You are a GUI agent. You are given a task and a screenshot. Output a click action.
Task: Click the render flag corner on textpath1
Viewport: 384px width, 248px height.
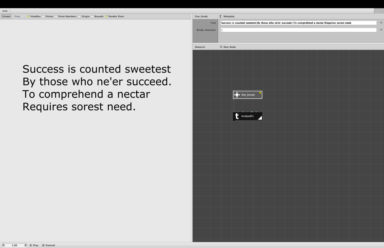[x=260, y=118]
